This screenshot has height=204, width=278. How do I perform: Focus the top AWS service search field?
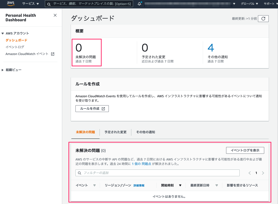click(89, 4)
